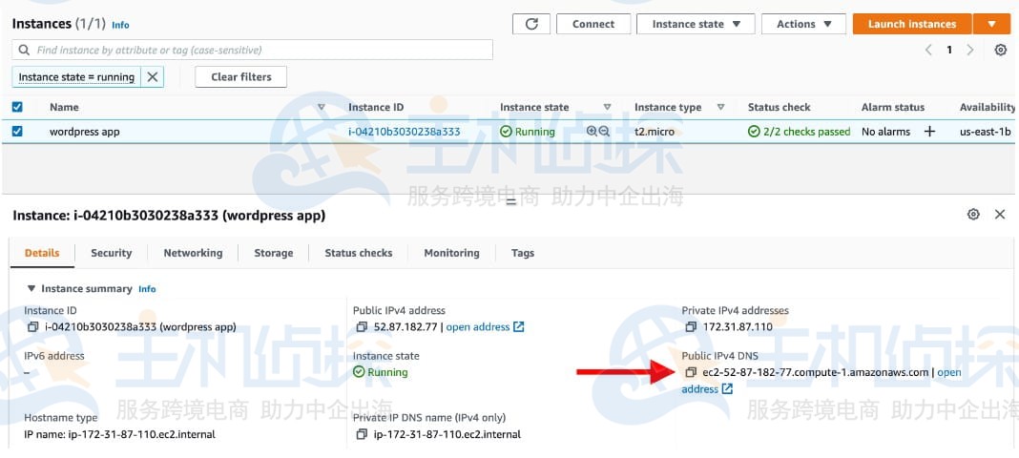
Task: Click the panel resize handle icon
Action: 510,202
